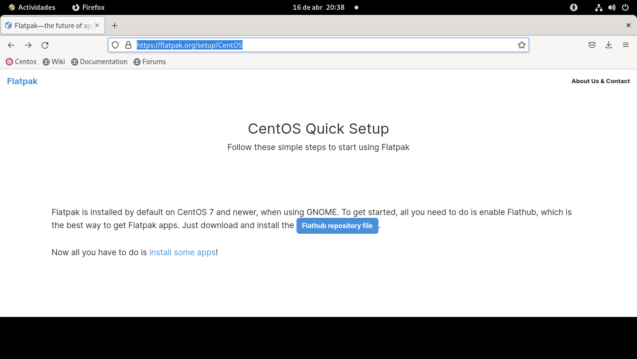Open a new tab with plus button
Image resolution: width=637 pixels, height=359 pixels.
coord(115,25)
